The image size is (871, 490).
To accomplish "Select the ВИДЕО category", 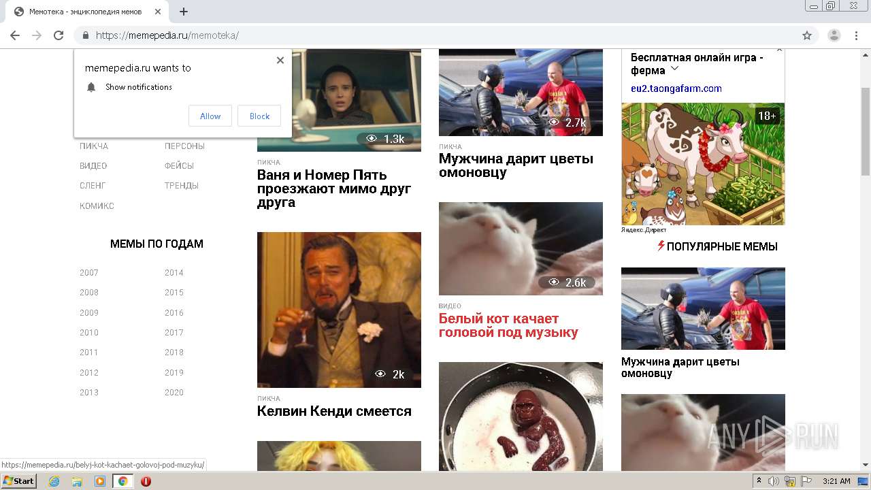I will (x=93, y=166).
